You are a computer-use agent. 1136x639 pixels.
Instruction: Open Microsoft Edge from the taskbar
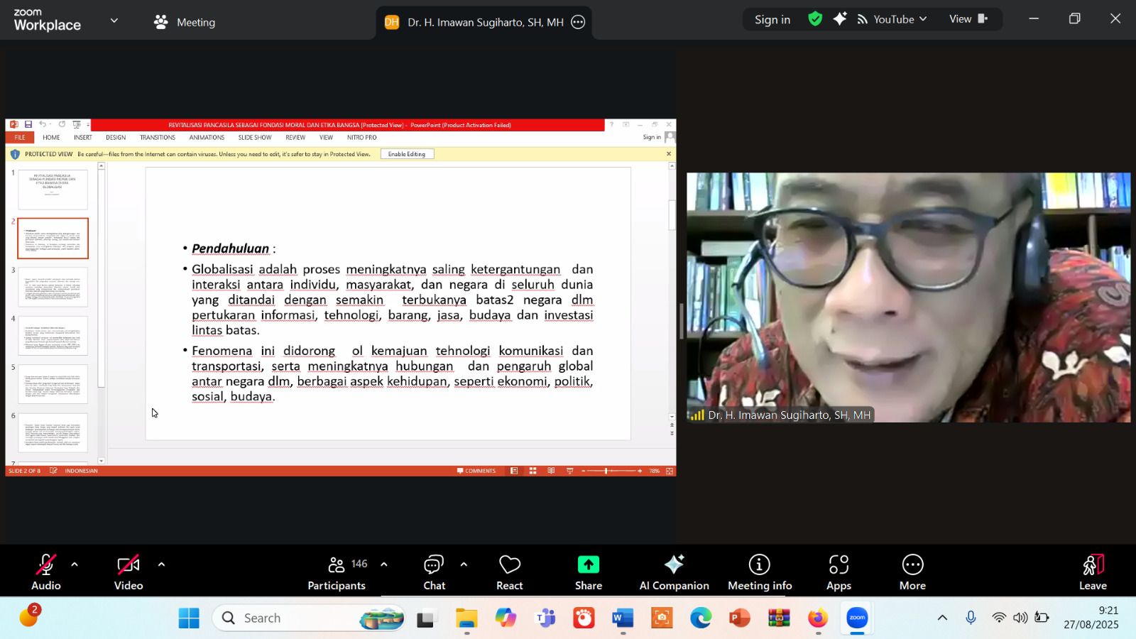pyautogui.click(x=700, y=618)
